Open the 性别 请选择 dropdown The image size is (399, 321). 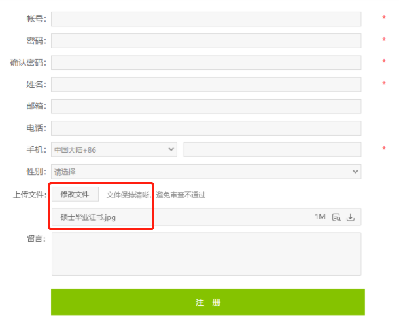(206, 172)
